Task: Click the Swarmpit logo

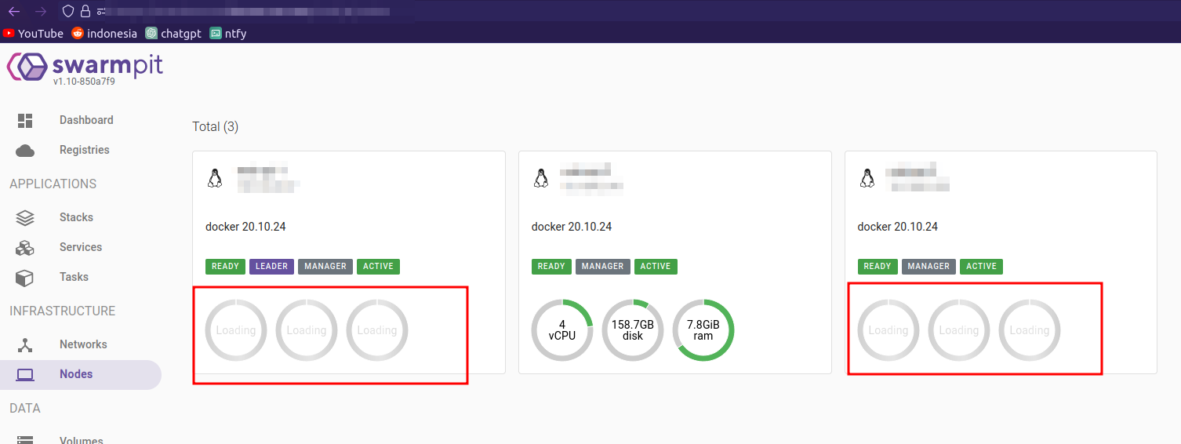Action: tap(85, 67)
